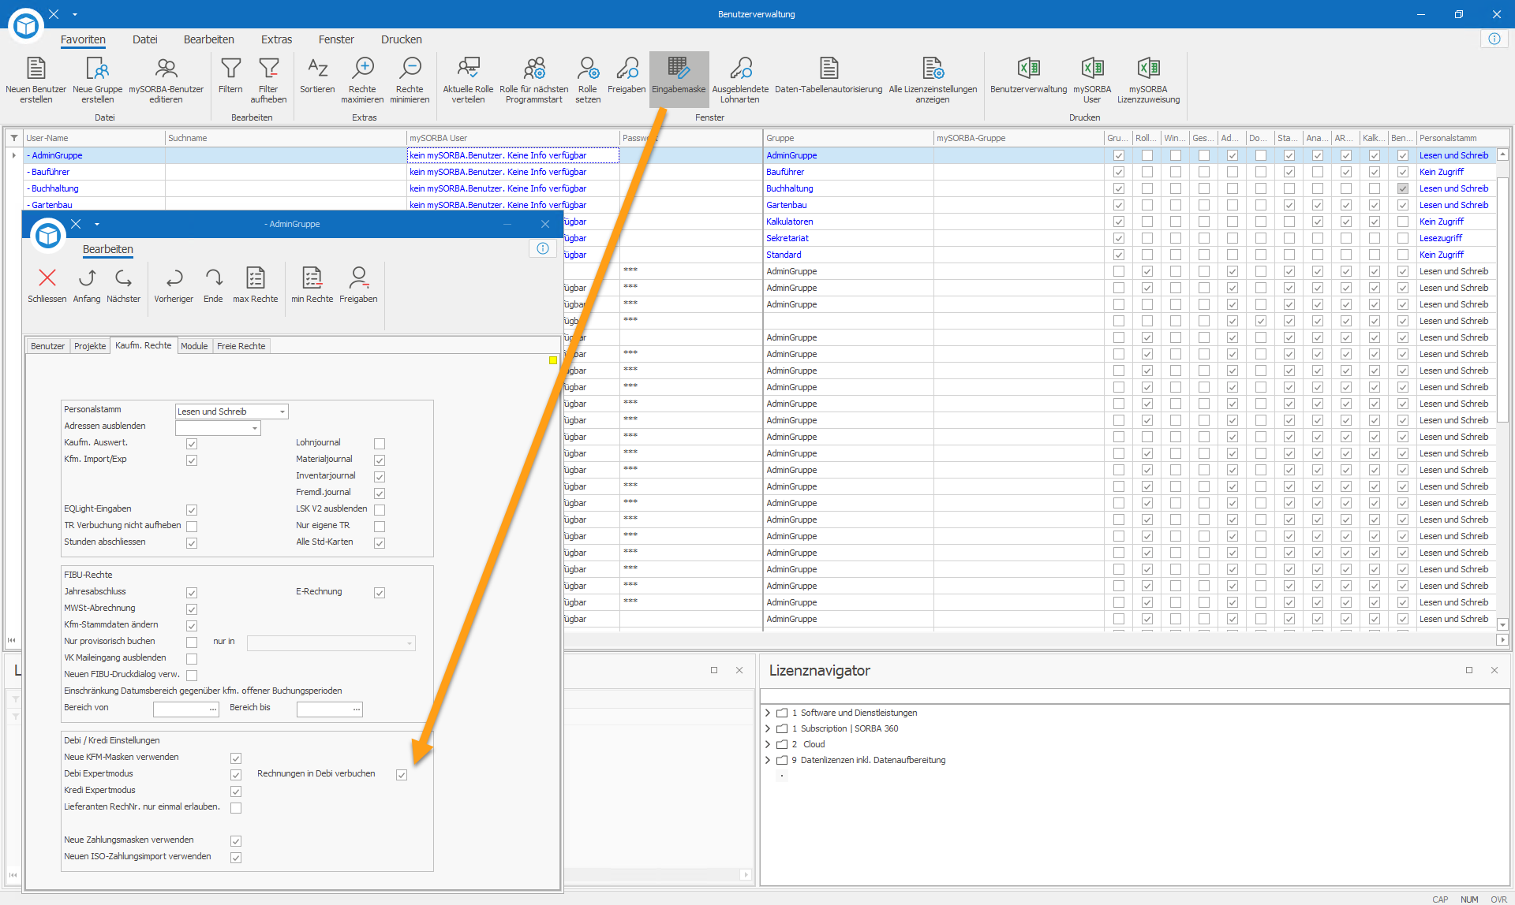Click Ausgeblendete Lohnarten icon
This screenshot has height=905, width=1515.
(740, 69)
